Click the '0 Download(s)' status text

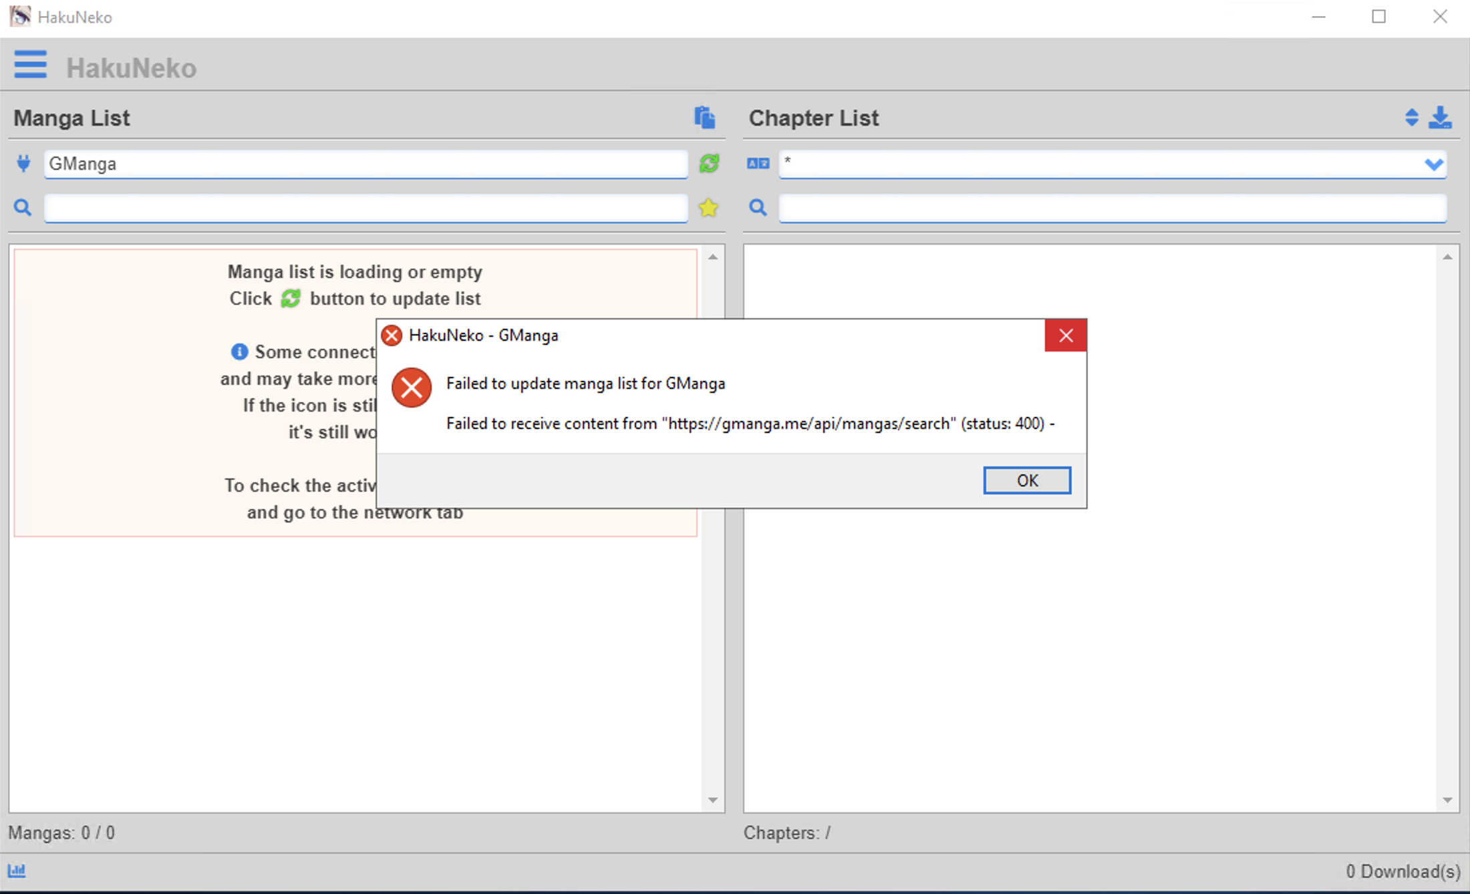[1403, 871]
